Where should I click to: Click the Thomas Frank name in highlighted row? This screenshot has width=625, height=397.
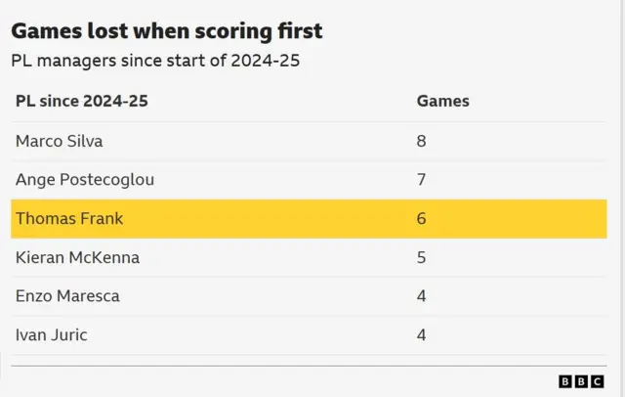(69, 219)
